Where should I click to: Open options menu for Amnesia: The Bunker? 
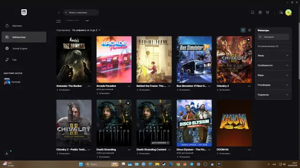89,86
